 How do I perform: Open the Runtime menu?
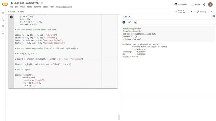pyautogui.click(x=37, y=7)
